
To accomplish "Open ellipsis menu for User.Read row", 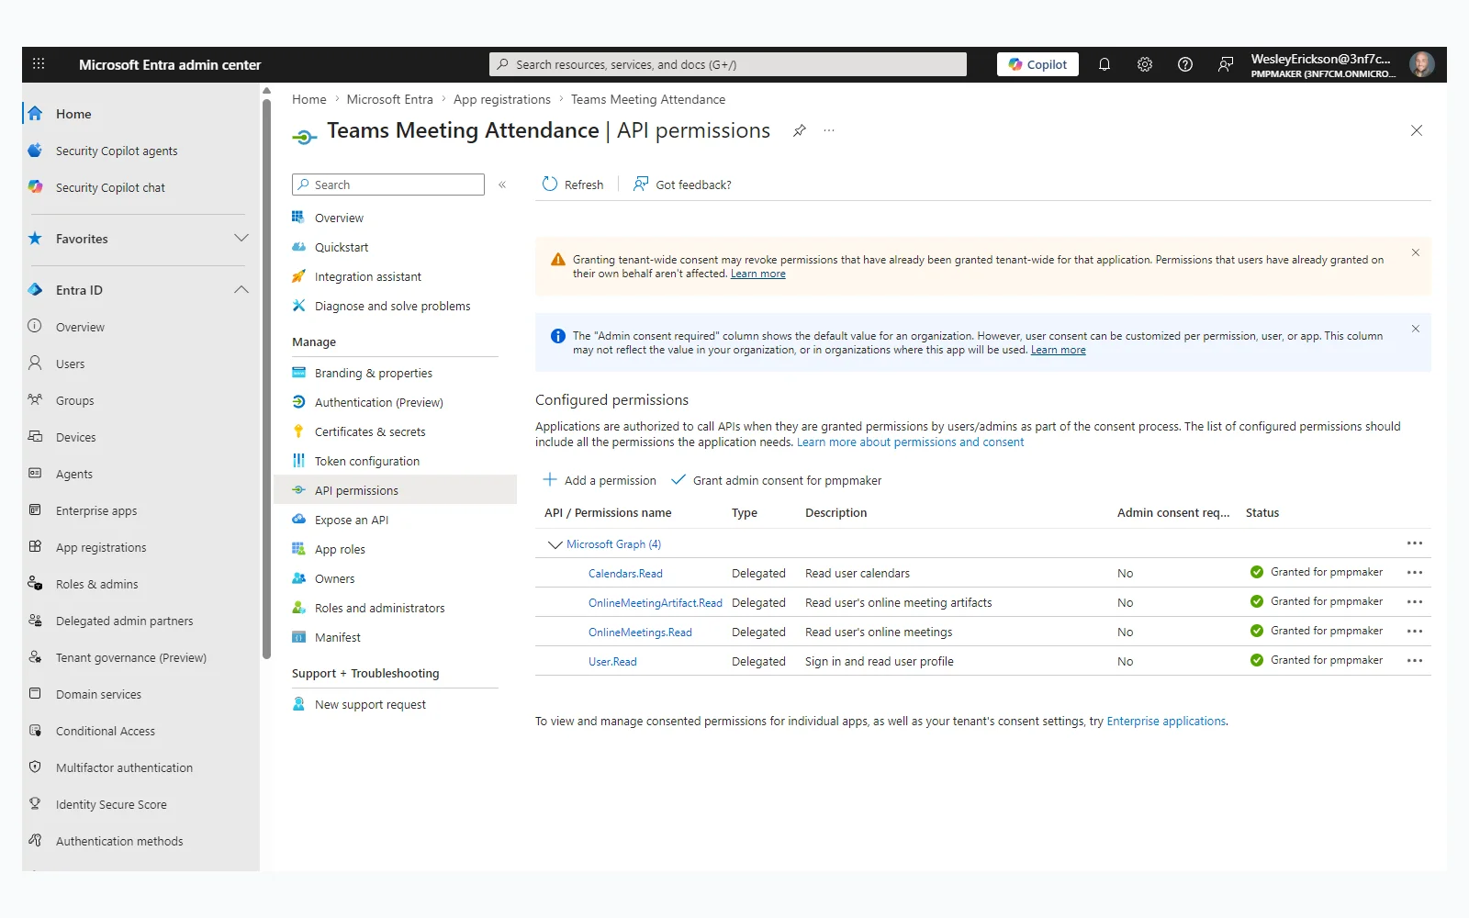I will 1415,661.
